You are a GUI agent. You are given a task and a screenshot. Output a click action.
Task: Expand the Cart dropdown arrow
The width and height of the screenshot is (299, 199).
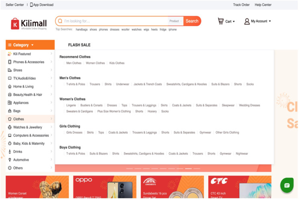click(234, 22)
